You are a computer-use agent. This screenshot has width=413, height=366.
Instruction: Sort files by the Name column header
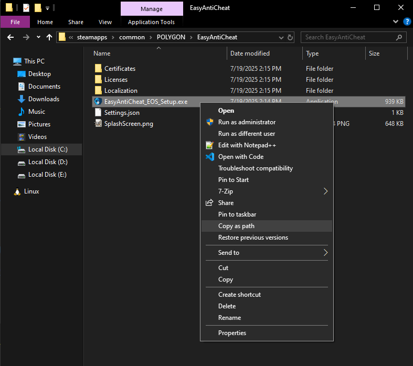click(x=102, y=53)
